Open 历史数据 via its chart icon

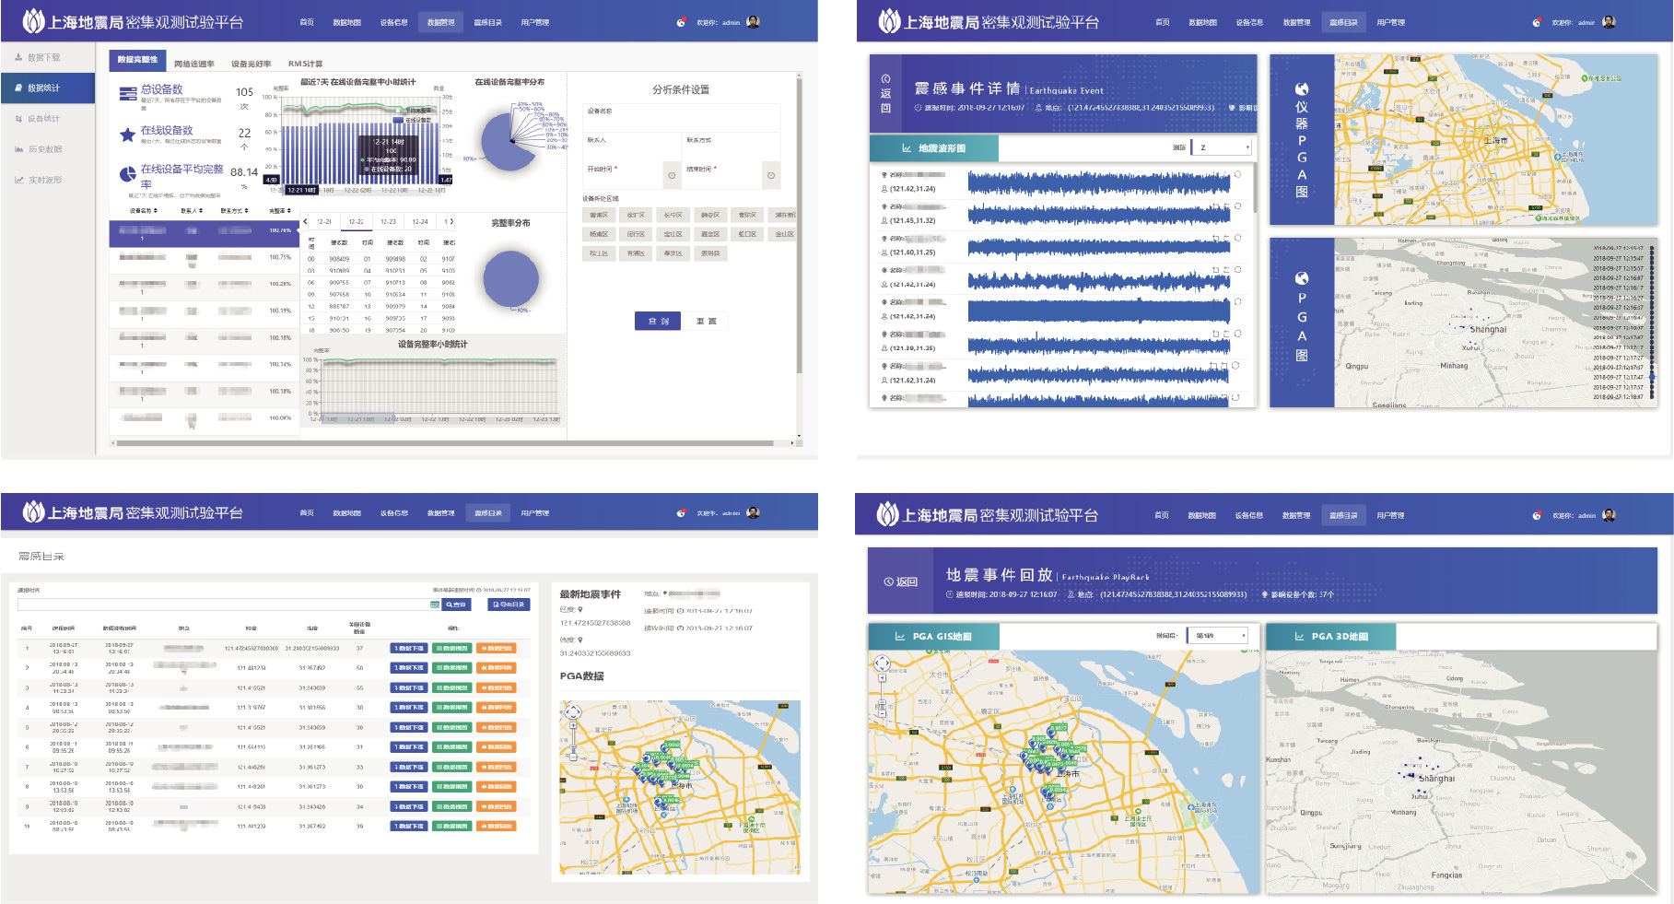coord(18,149)
